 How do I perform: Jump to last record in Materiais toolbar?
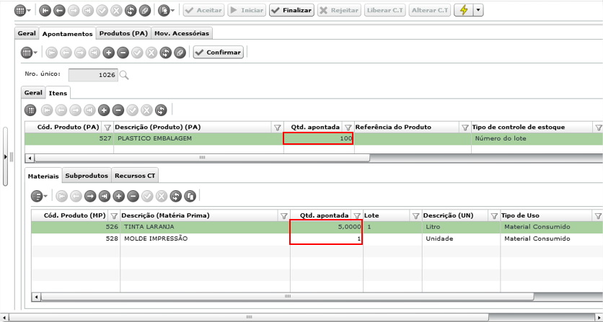click(x=105, y=197)
